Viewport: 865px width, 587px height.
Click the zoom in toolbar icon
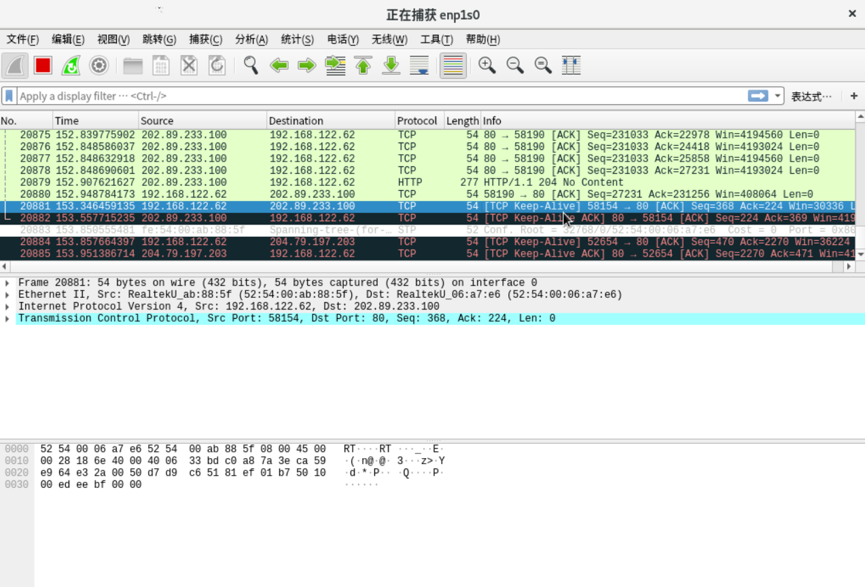click(x=487, y=65)
